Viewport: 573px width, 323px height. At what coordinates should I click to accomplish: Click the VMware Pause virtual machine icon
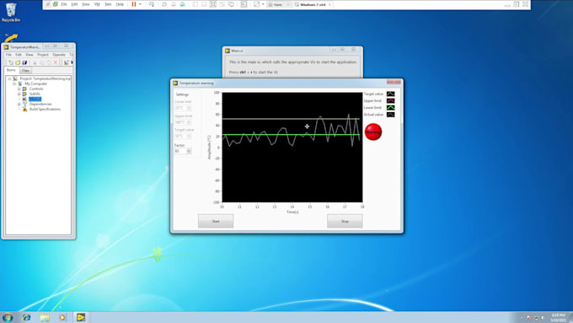[134, 4]
